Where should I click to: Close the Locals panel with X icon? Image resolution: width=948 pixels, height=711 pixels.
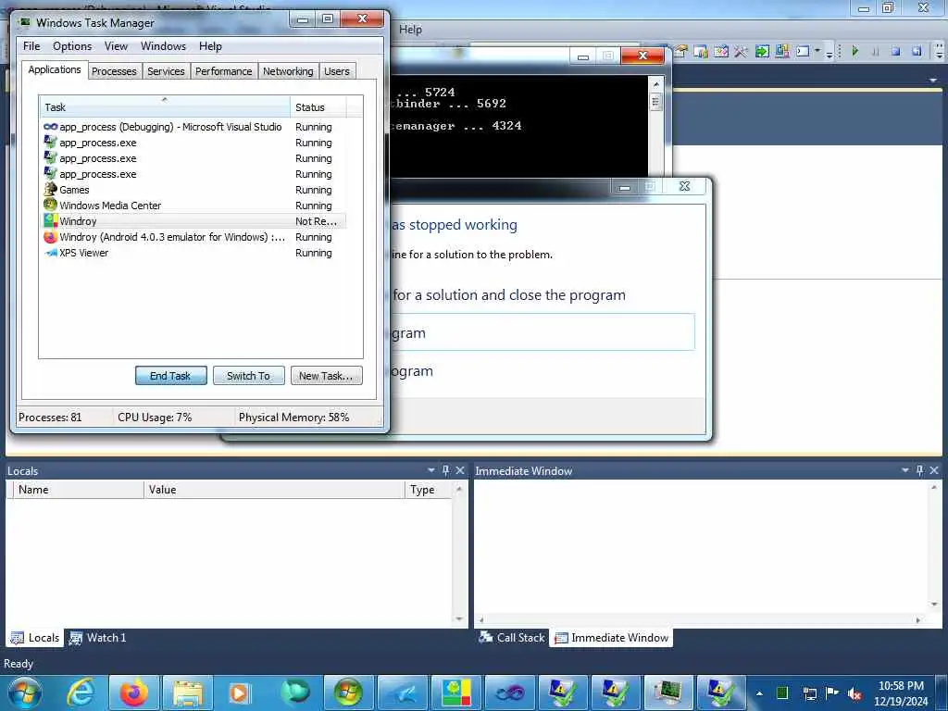click(460, 470)
